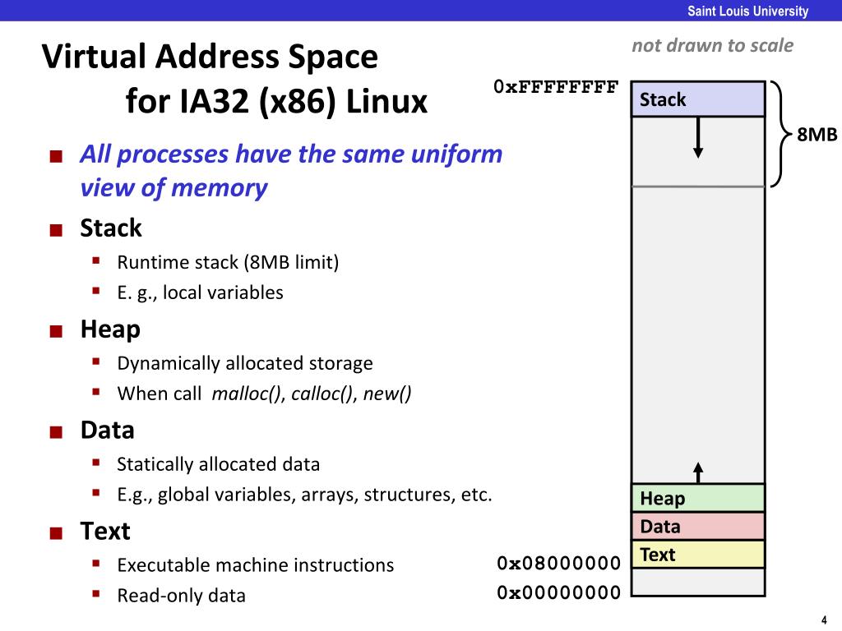Click the downward stack growth arrow
842x631 pixels.
tap(698, 138)
